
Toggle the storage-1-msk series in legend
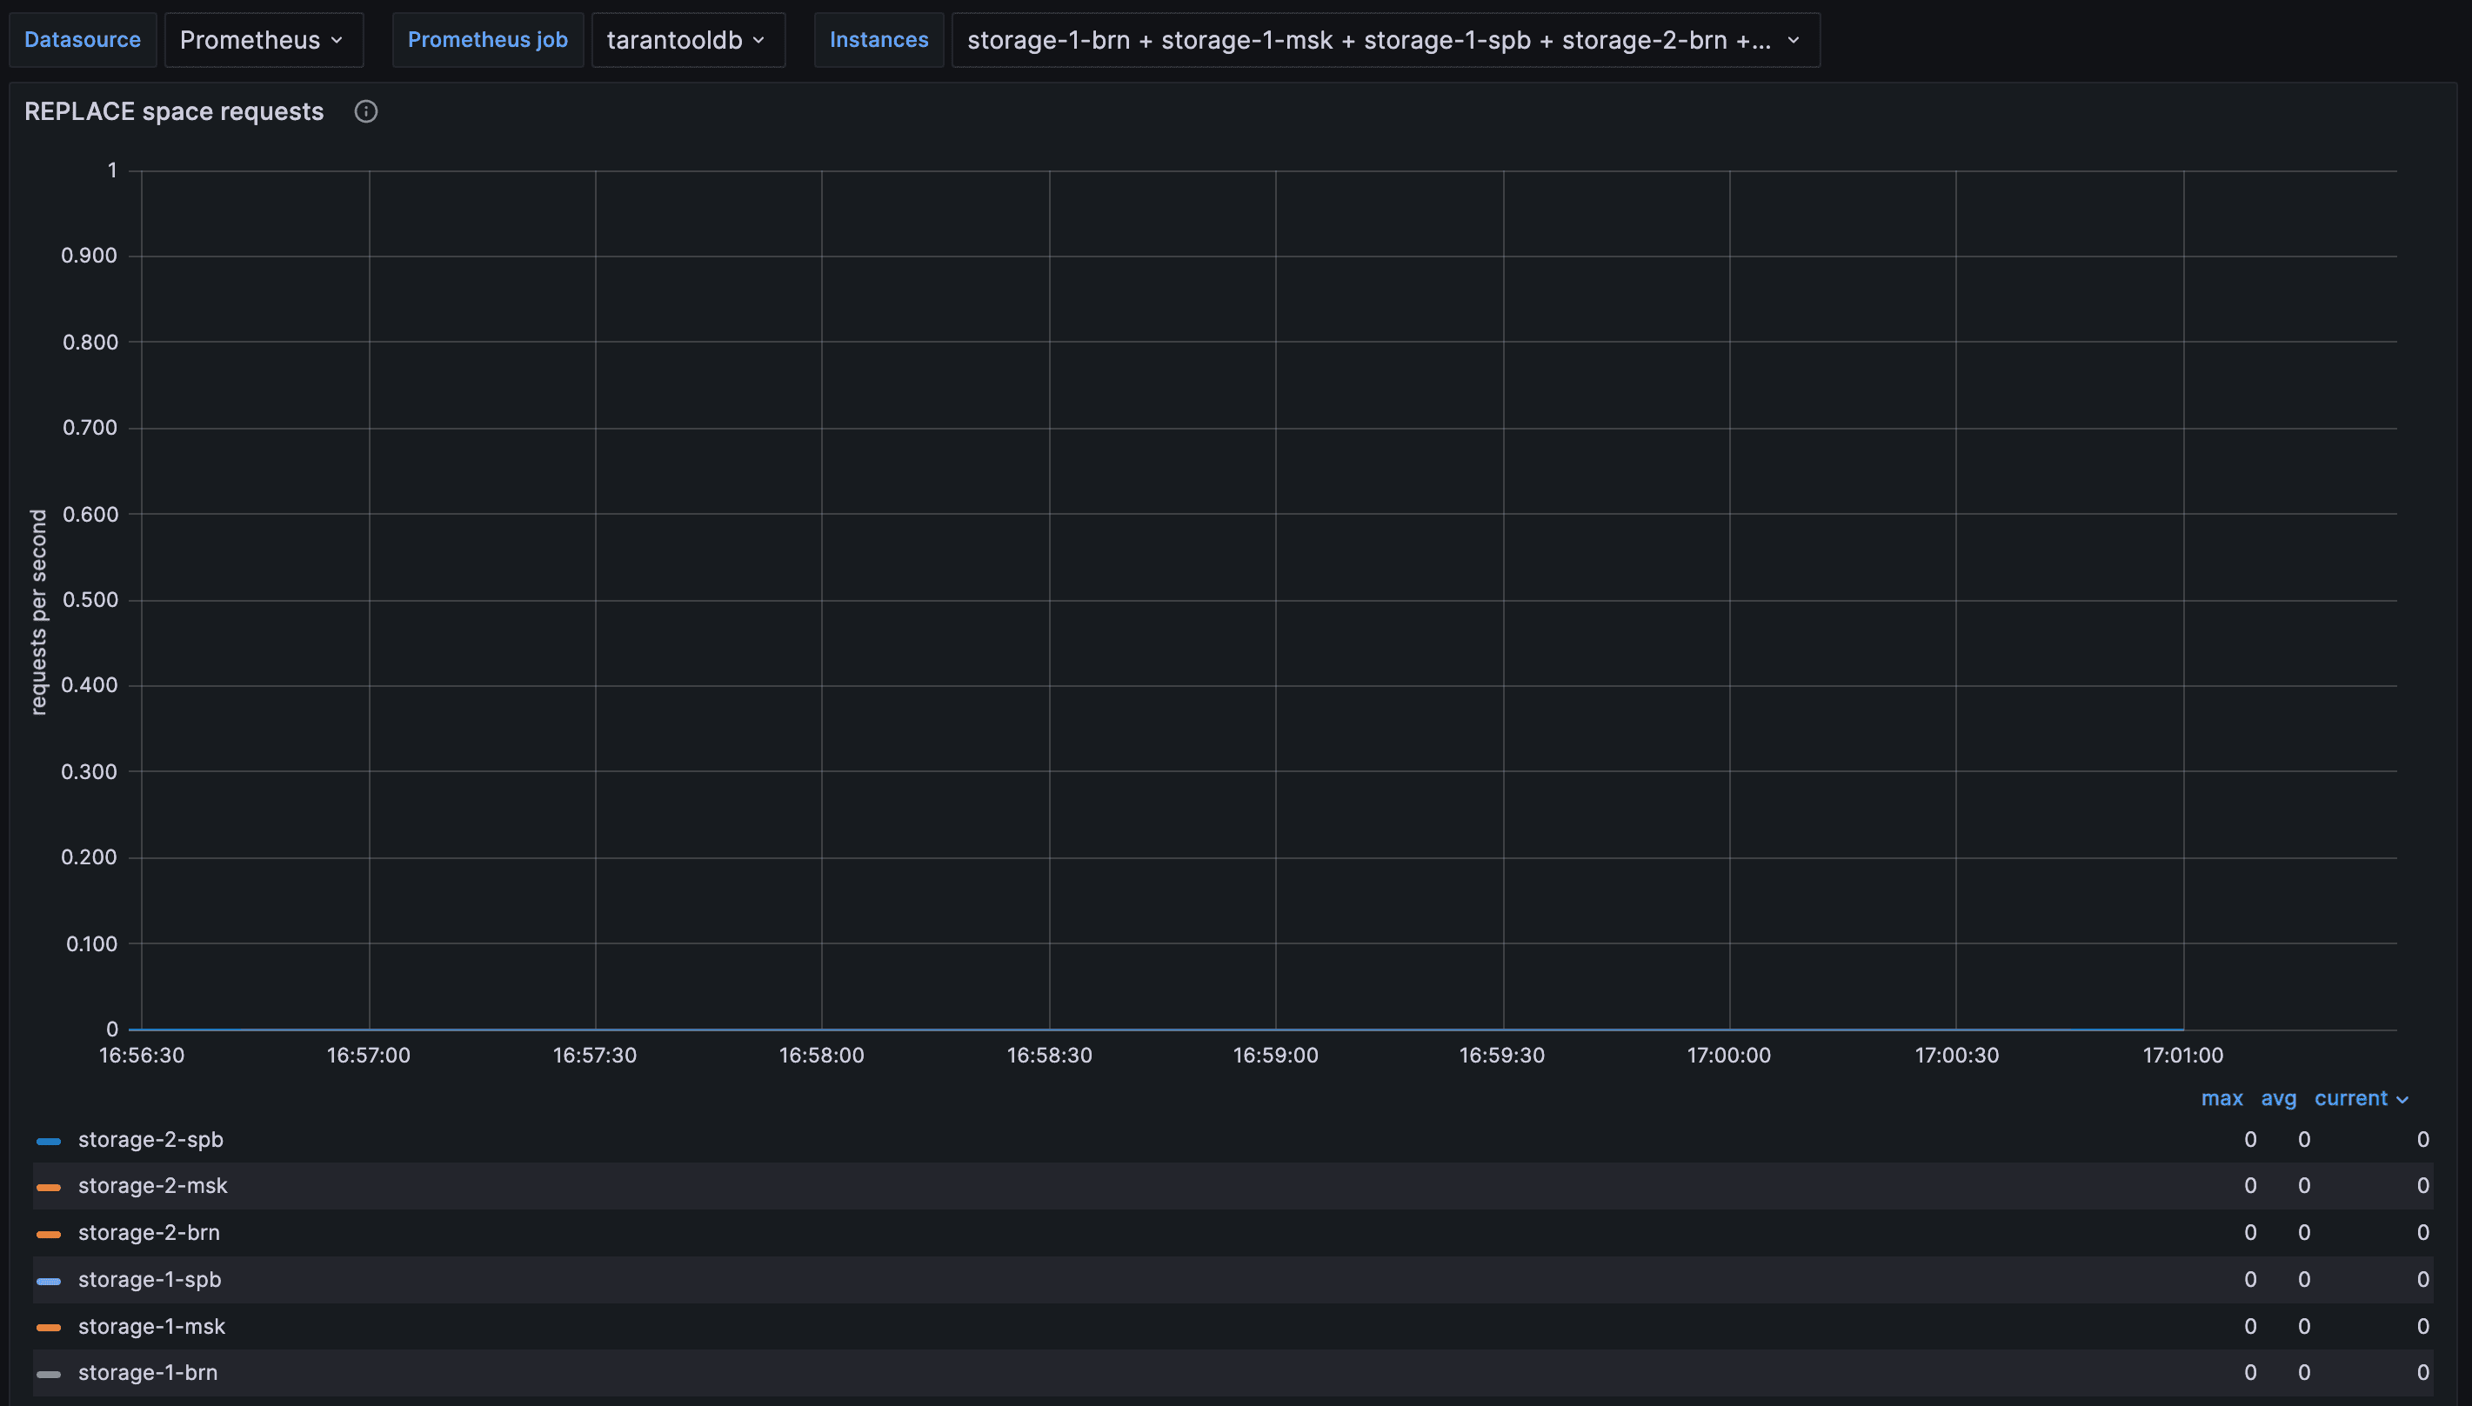tap(151, 1327)
